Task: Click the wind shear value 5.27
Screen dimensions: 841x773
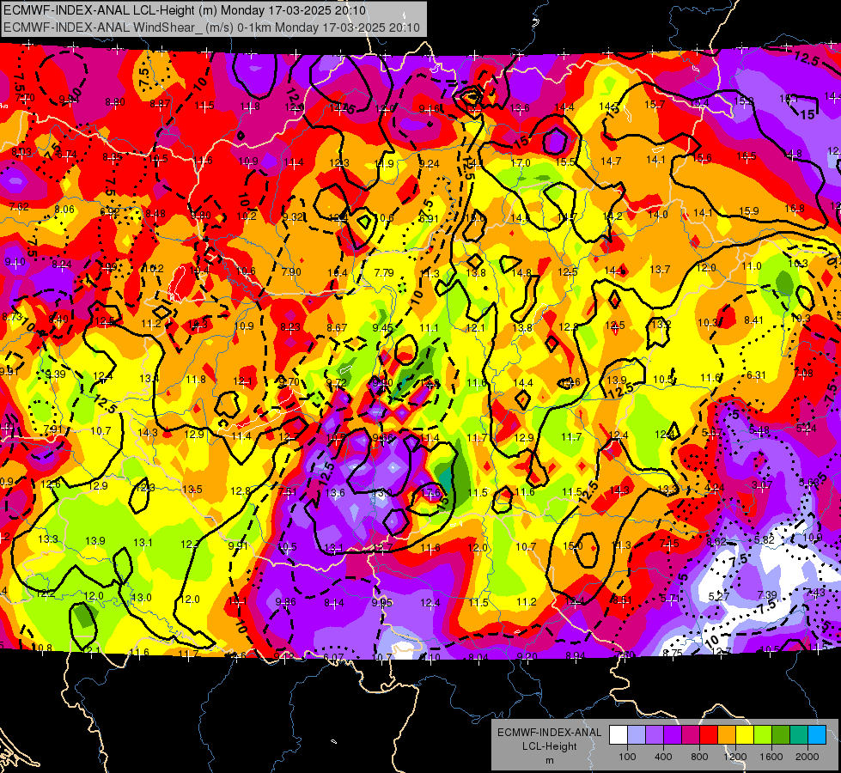Action: [x=719, y=597]
